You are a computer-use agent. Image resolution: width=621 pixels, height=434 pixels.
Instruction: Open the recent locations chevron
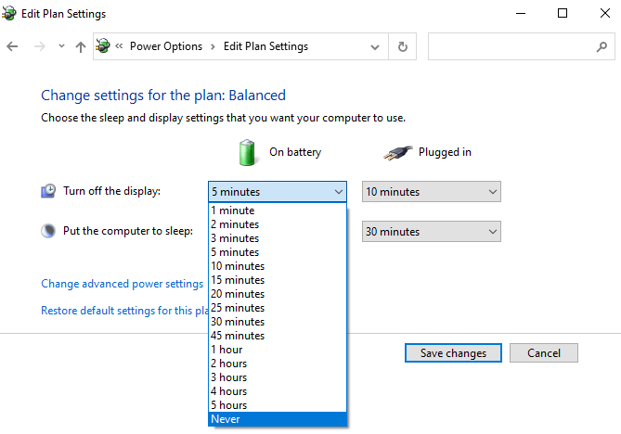point(61,46)
